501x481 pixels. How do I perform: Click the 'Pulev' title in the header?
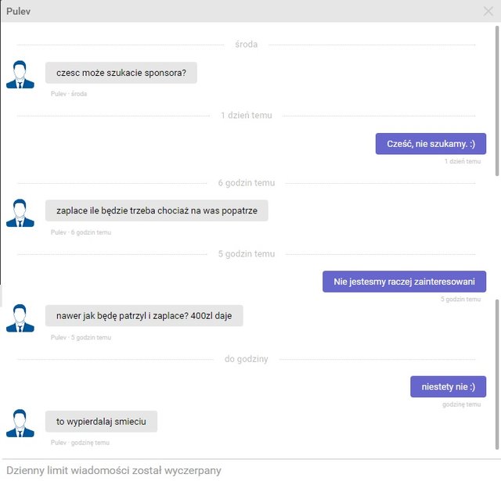click(x=19, y=11)
